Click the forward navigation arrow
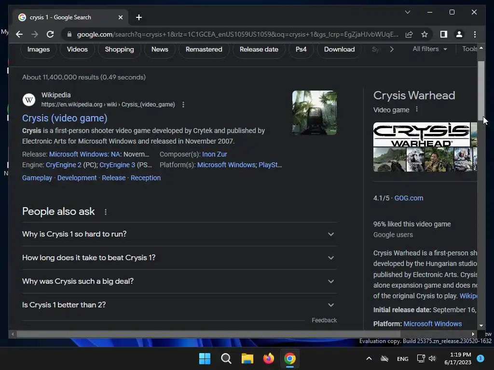 pos(35,34)
